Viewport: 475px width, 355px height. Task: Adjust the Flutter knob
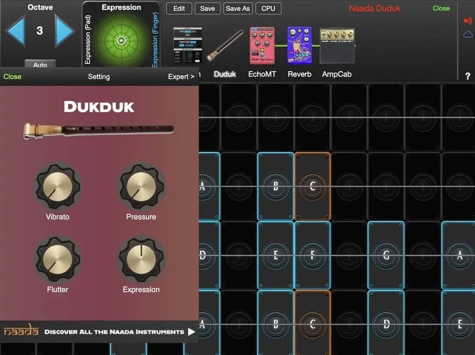click(58, 259)
